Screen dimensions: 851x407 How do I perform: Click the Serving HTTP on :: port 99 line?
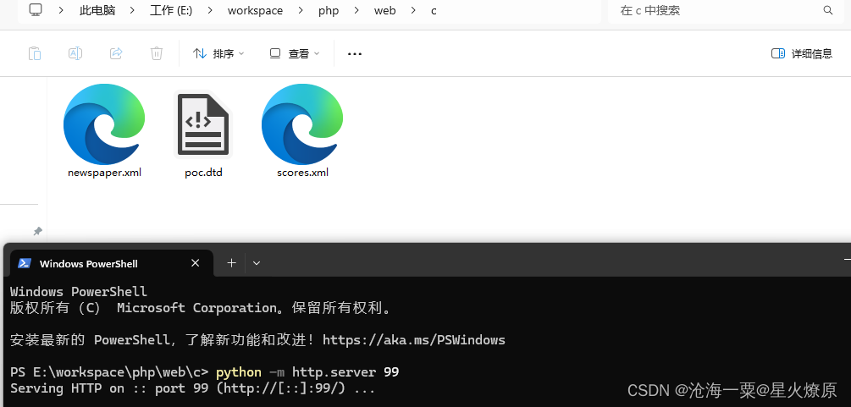pyautogui.click(x=193, y=388)
